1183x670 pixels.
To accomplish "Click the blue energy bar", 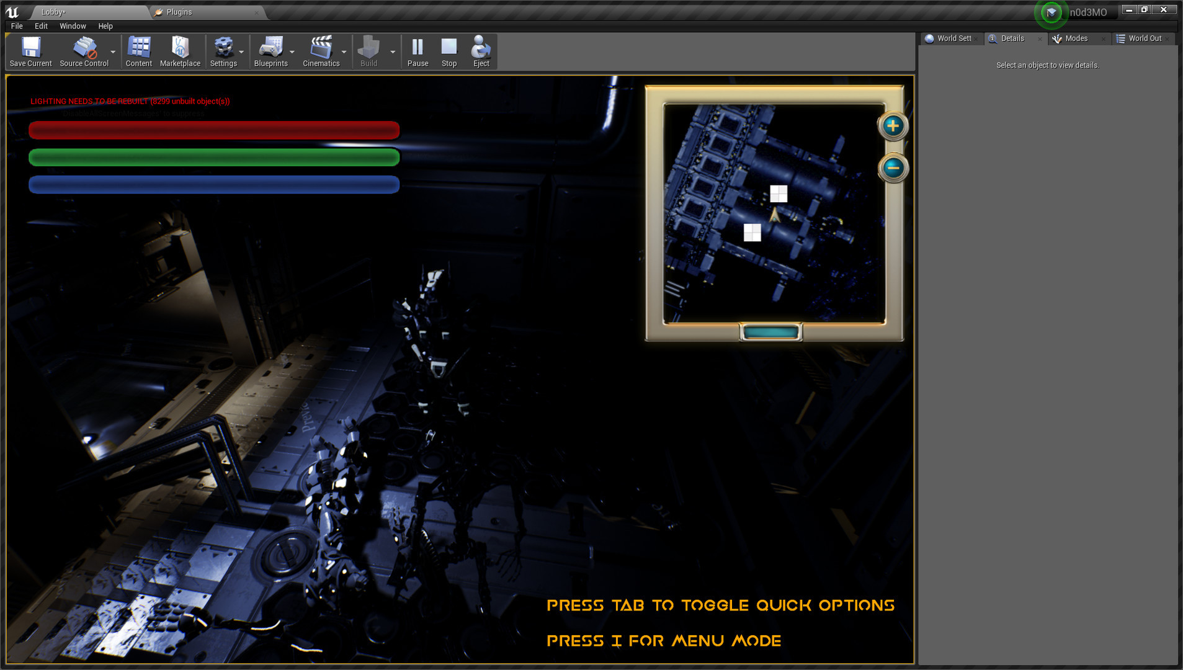I will tap(214, 185).
